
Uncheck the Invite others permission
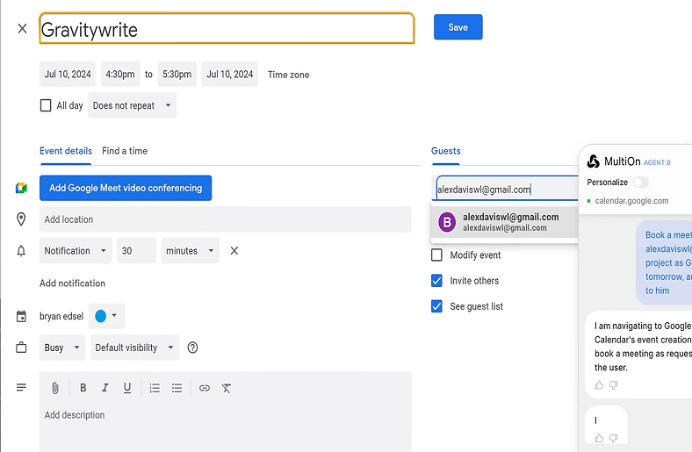(x=436, y=281)
